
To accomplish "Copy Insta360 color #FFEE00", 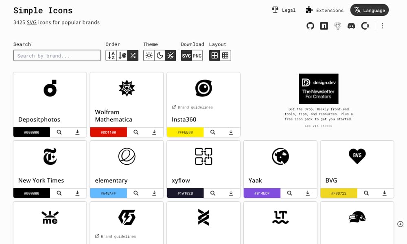I will 185,132.
